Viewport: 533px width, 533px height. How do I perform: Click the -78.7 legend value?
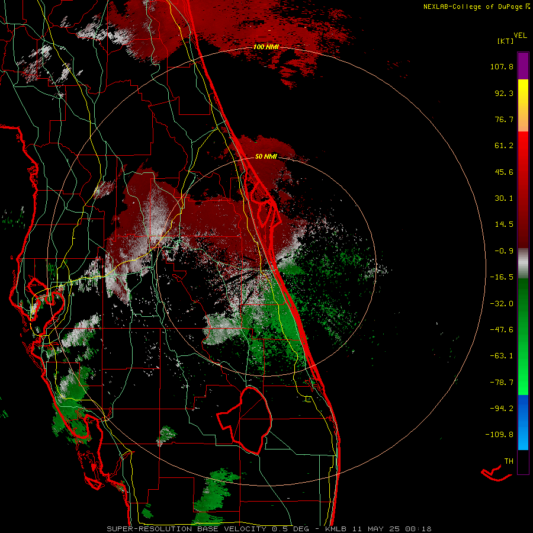coord(502,383)
